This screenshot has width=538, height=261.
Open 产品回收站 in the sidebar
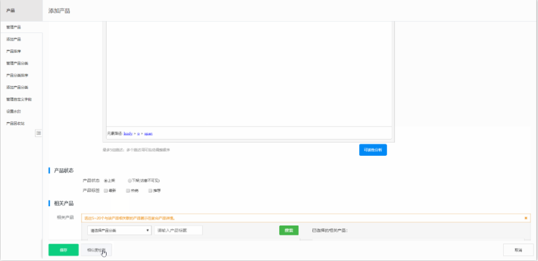[x=16, y=123]
